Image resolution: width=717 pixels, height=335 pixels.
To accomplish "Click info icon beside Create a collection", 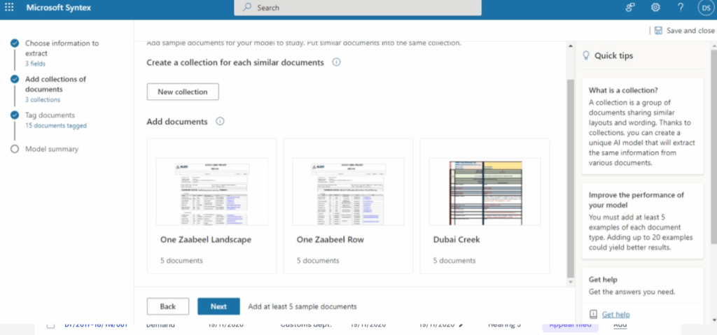I will pyautogui.click(x=336, y=62).
